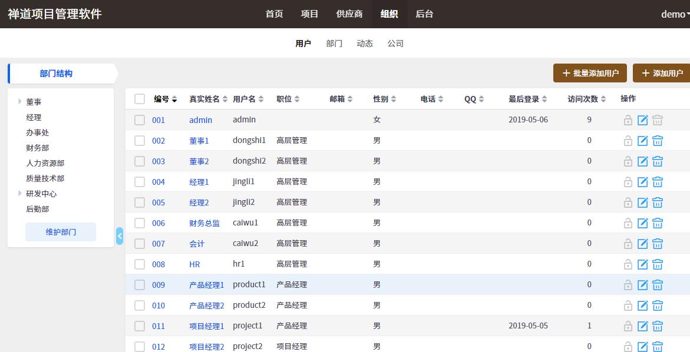
Task: Collapse the left sidebar with the arrow handle
Action: tap(120, 236)
